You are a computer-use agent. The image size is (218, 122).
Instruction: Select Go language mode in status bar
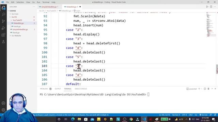tap(196, 115)
